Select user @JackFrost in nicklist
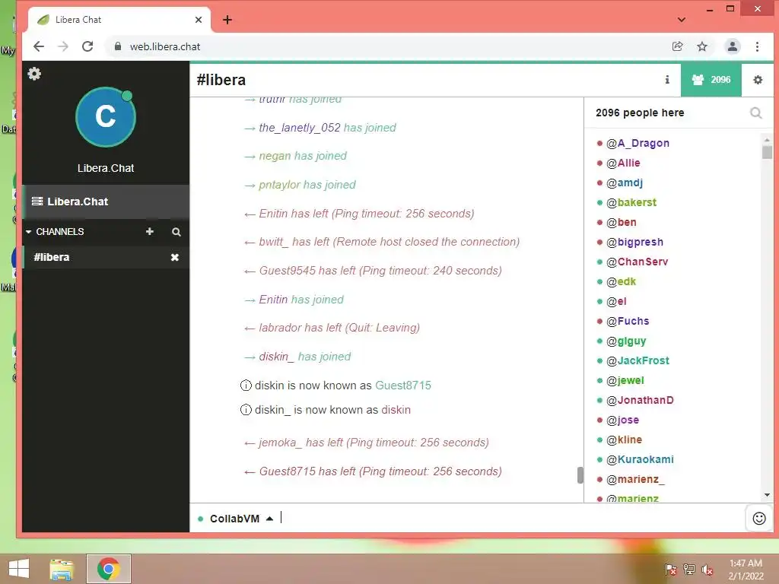This screenshot has height=584, width=779. (x=638, y=360)
